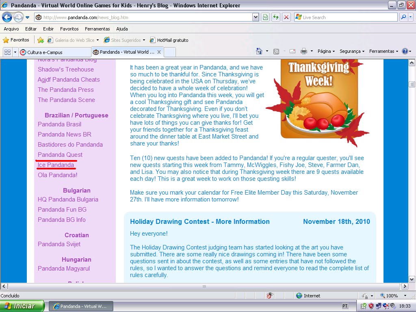Click the Pandanda taskbar window button
Viewport: 416px width, 312px height.
tap(81, 306)
